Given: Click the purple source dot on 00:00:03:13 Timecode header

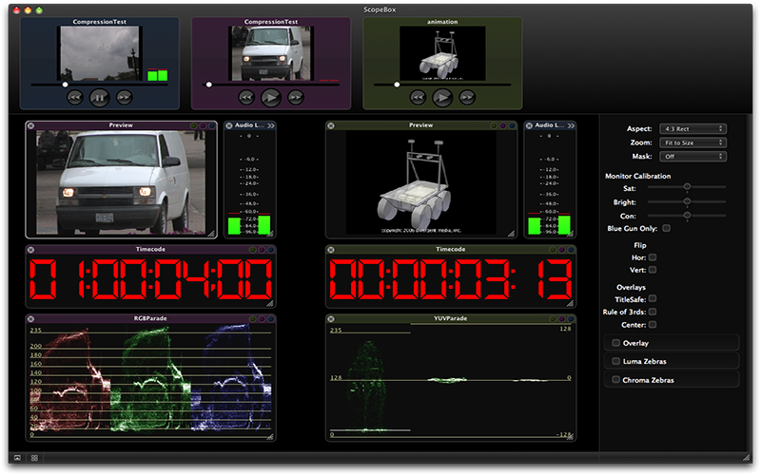Looking at the screenshot, I should (561, 250).
